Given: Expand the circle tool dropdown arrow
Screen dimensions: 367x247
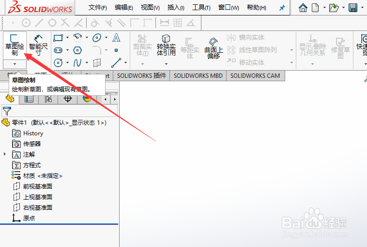Looking at the screenshot, I should pyautogui.click(x=67, y=63).
